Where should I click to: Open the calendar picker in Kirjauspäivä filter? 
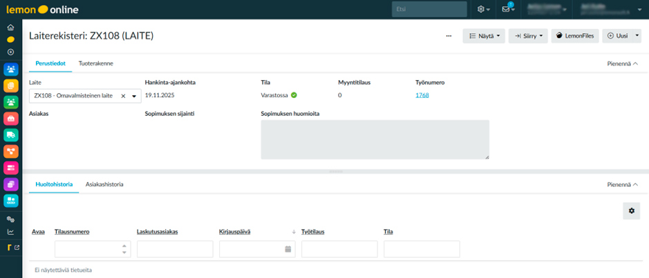click(x=288, y=249)
